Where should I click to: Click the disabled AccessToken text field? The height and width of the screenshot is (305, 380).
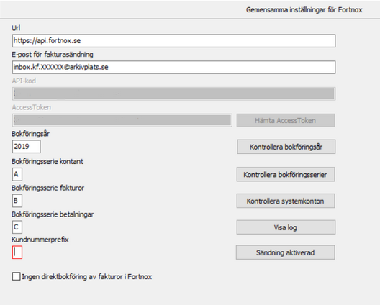(122, 120)
